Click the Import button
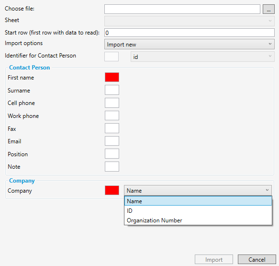The width and height of the screenshot is (279, 266). (x=214, y=259)
